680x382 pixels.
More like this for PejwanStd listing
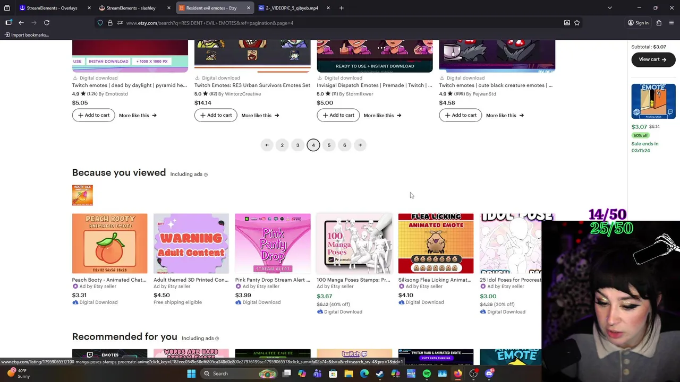tap(504, 115)
